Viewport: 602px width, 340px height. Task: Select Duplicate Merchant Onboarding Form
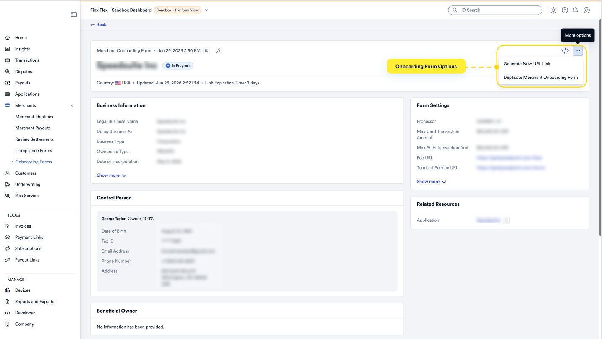pos(541,78)
